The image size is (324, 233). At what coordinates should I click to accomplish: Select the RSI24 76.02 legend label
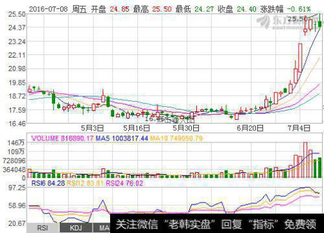pos(124,183)
